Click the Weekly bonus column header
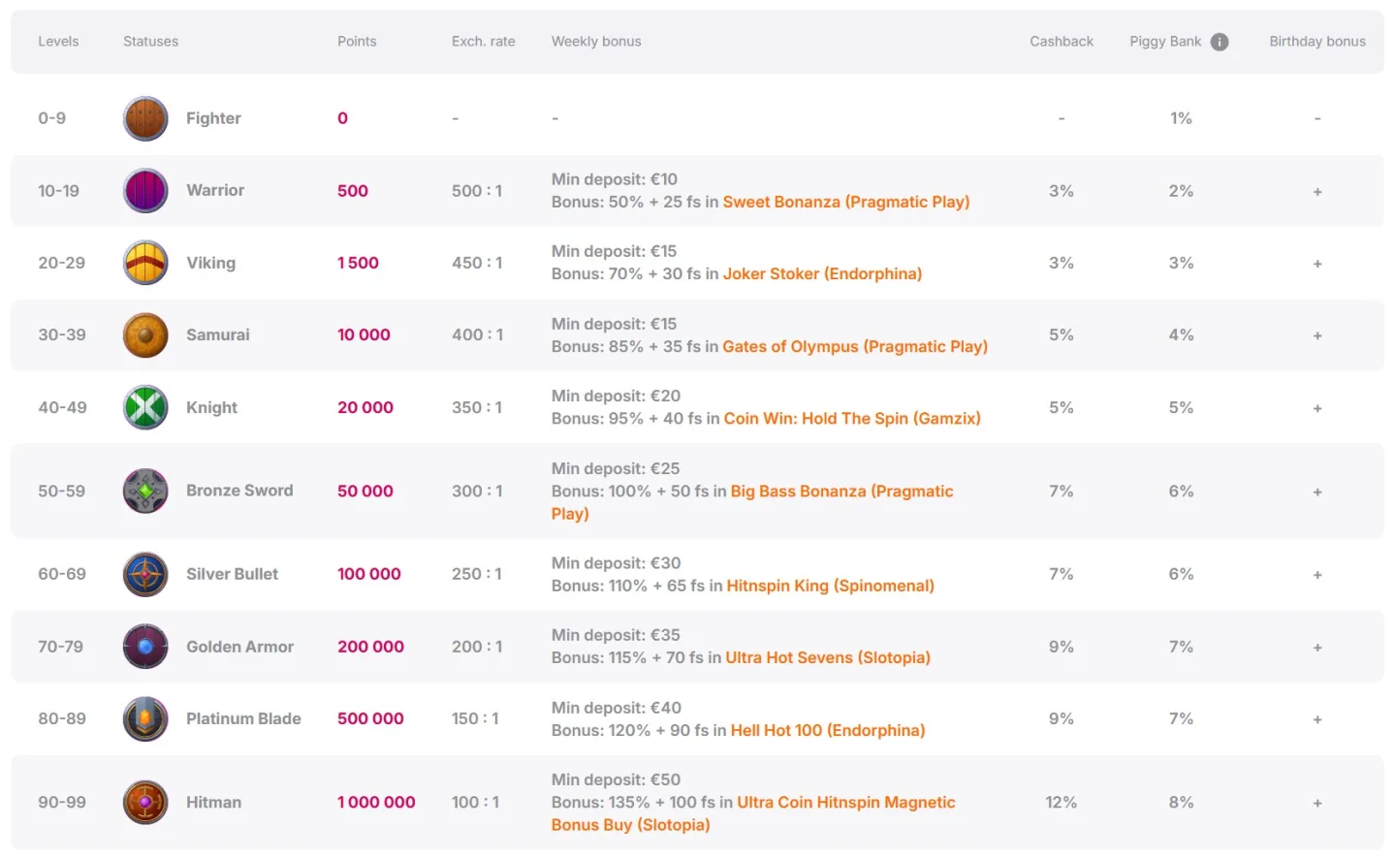1396x858 pixels. point(596,42)
